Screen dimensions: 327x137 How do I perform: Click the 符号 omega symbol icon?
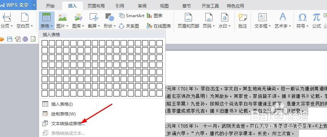pos(302,17)
